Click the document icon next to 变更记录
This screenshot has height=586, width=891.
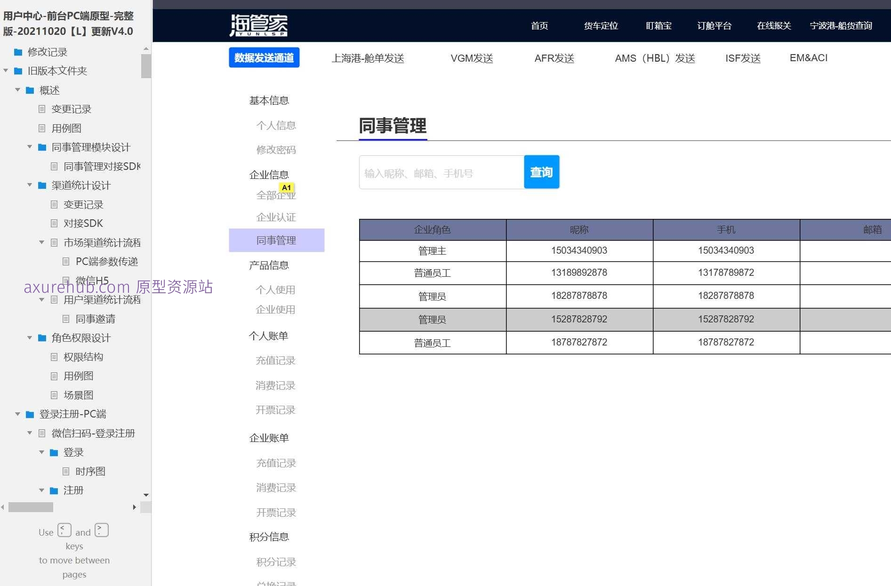(43, 109)
